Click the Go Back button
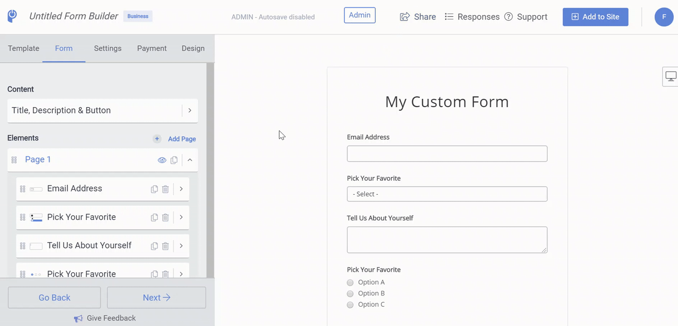 (54, 297)
